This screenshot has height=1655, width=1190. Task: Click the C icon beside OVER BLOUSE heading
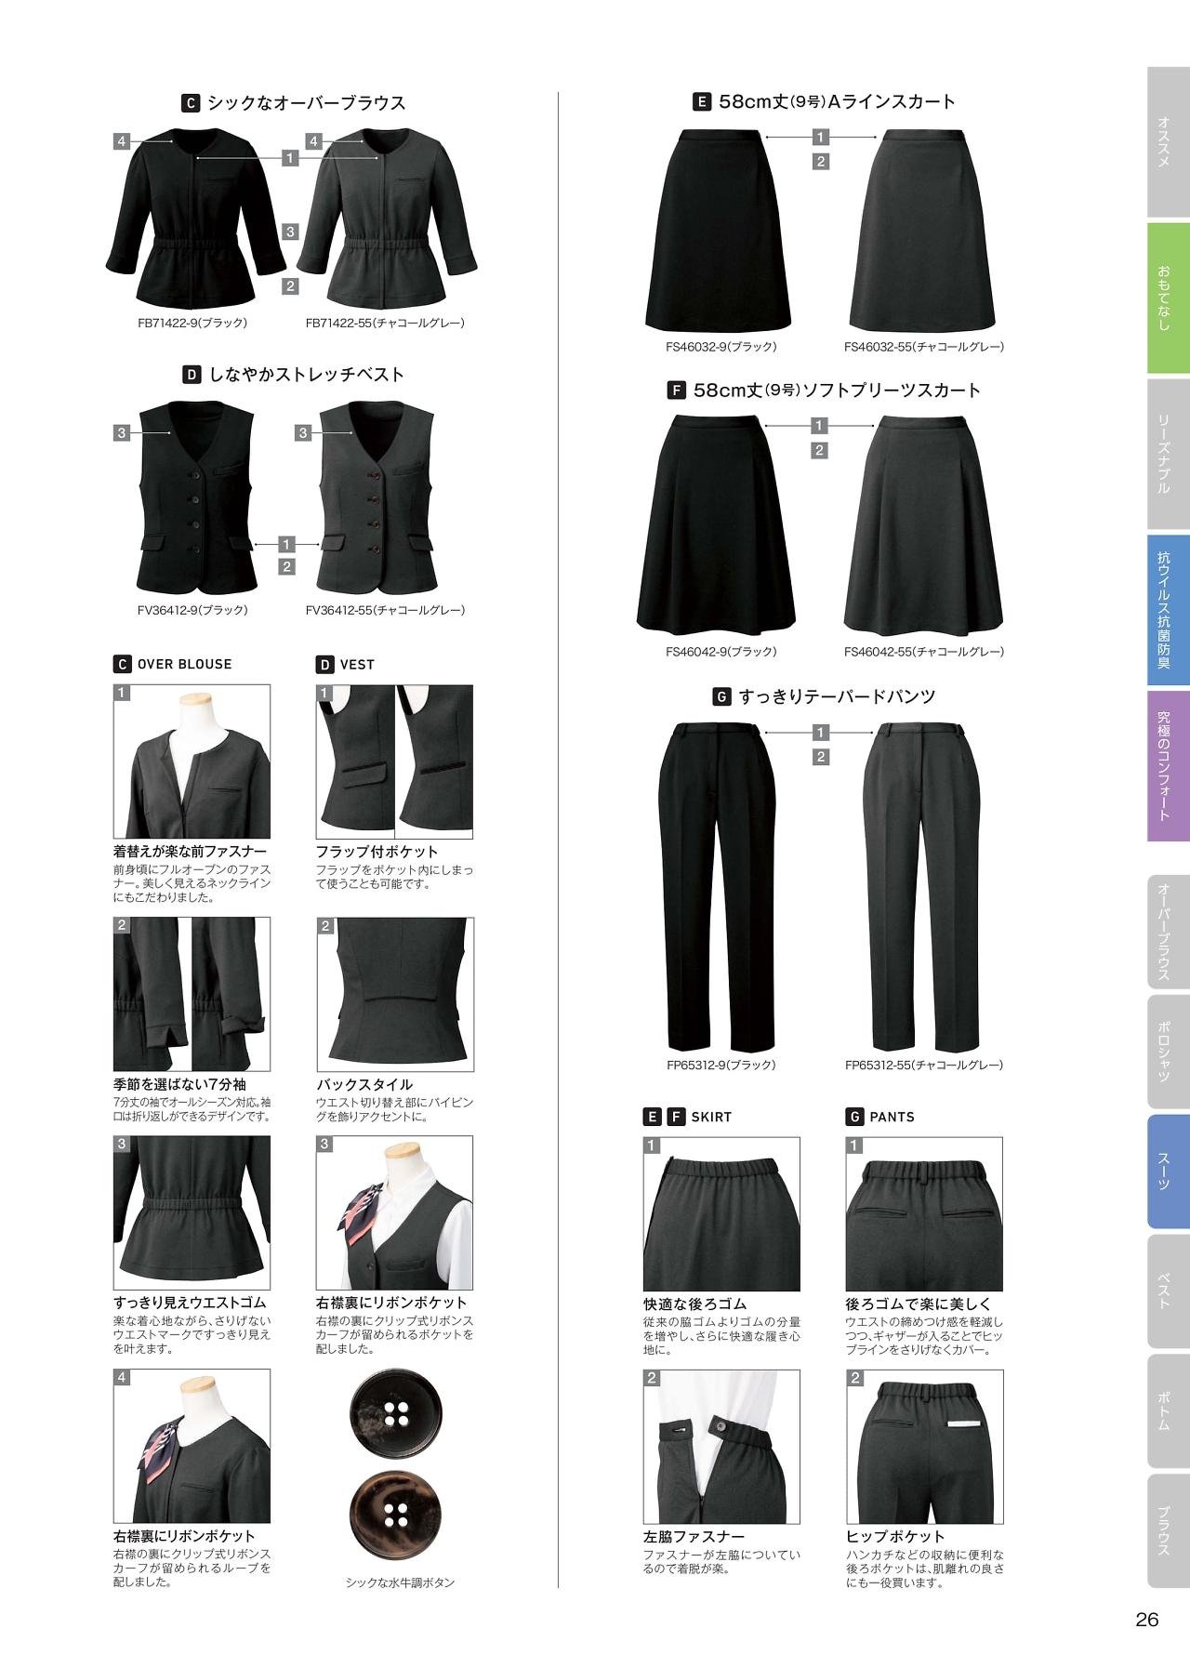click(122, 664)
